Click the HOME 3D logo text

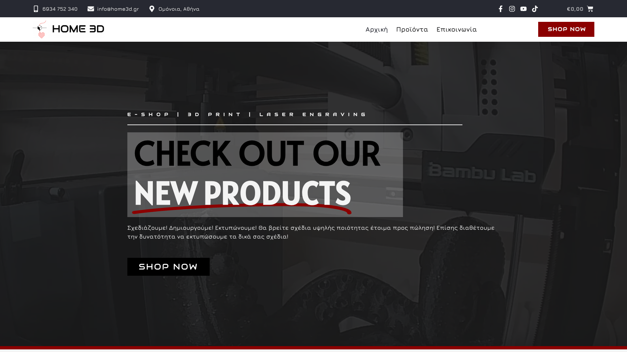tap(78, 29)
